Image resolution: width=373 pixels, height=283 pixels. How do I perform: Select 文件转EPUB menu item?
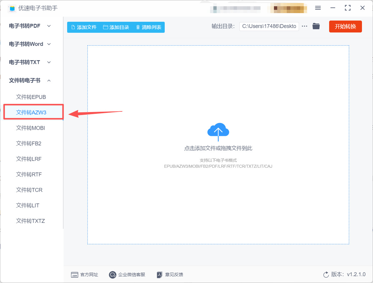(31, 97)
